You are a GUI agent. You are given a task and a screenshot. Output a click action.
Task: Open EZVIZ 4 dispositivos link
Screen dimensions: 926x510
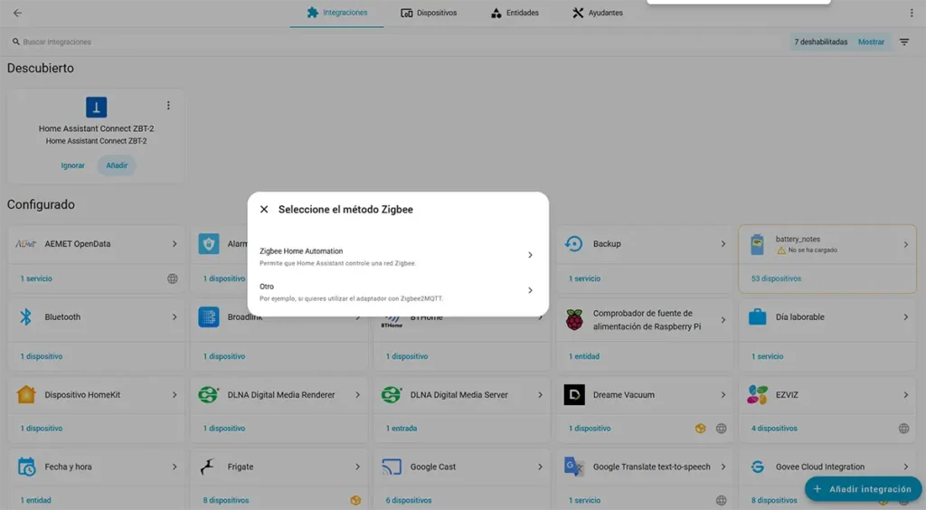(x=774, y=429)
